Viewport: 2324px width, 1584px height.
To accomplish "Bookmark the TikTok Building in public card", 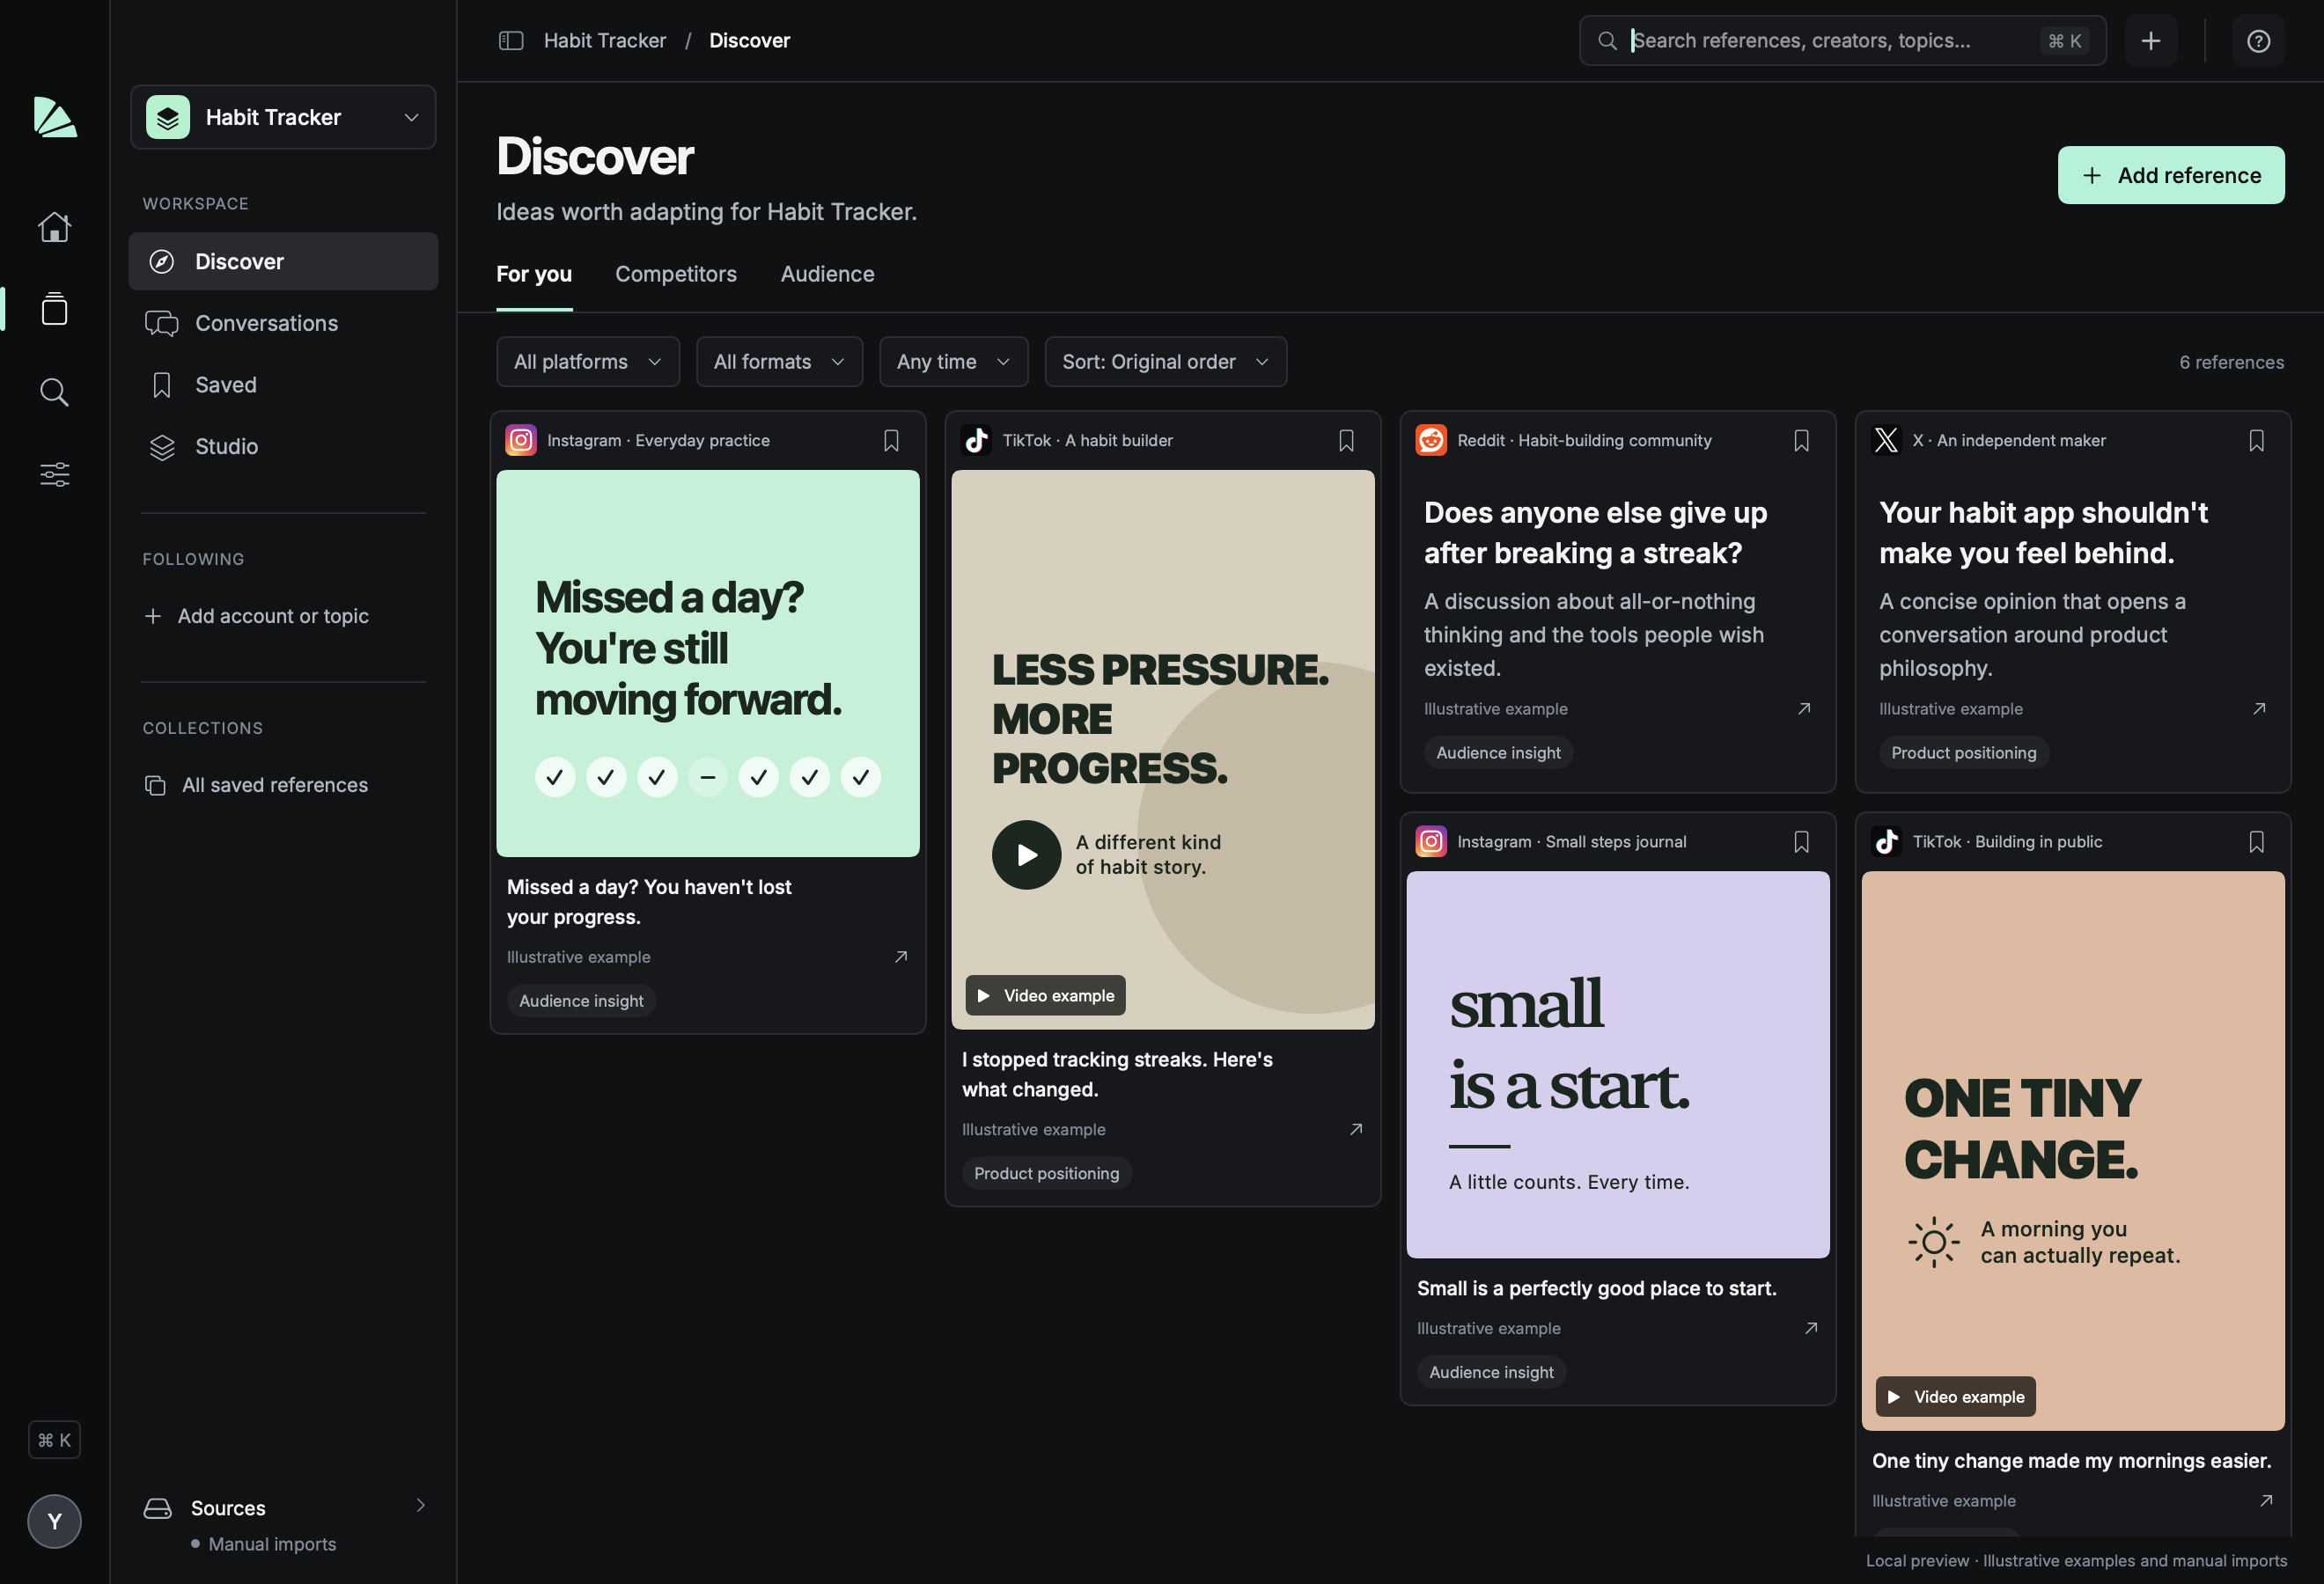I will coord(2256,842).
